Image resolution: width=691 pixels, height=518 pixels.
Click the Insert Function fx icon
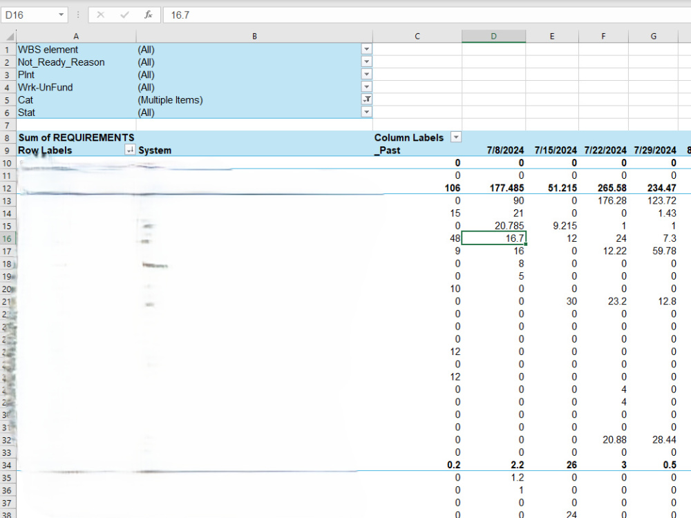pos(149,15)
